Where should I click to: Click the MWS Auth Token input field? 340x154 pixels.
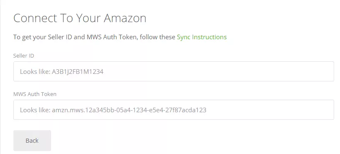tap(173, 110)
